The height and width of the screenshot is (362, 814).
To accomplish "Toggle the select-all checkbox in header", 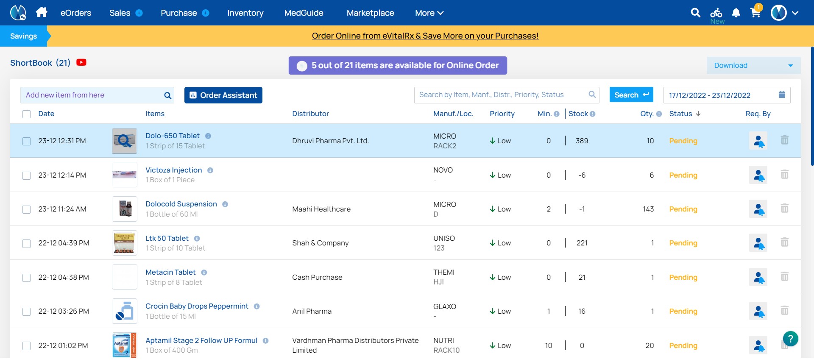I will (26, 114).
